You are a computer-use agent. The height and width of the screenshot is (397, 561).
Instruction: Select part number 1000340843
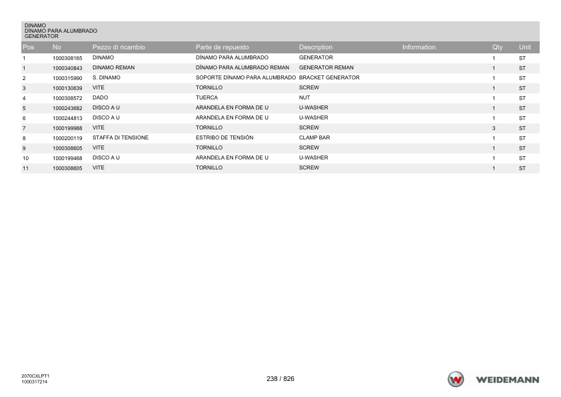[x=67, y=68]
